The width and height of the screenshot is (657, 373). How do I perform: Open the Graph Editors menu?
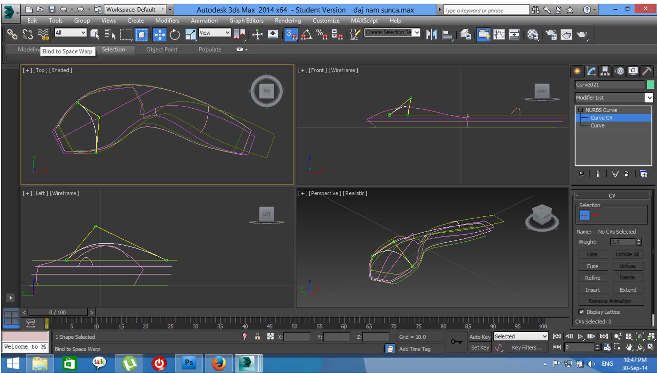(246, 21)
